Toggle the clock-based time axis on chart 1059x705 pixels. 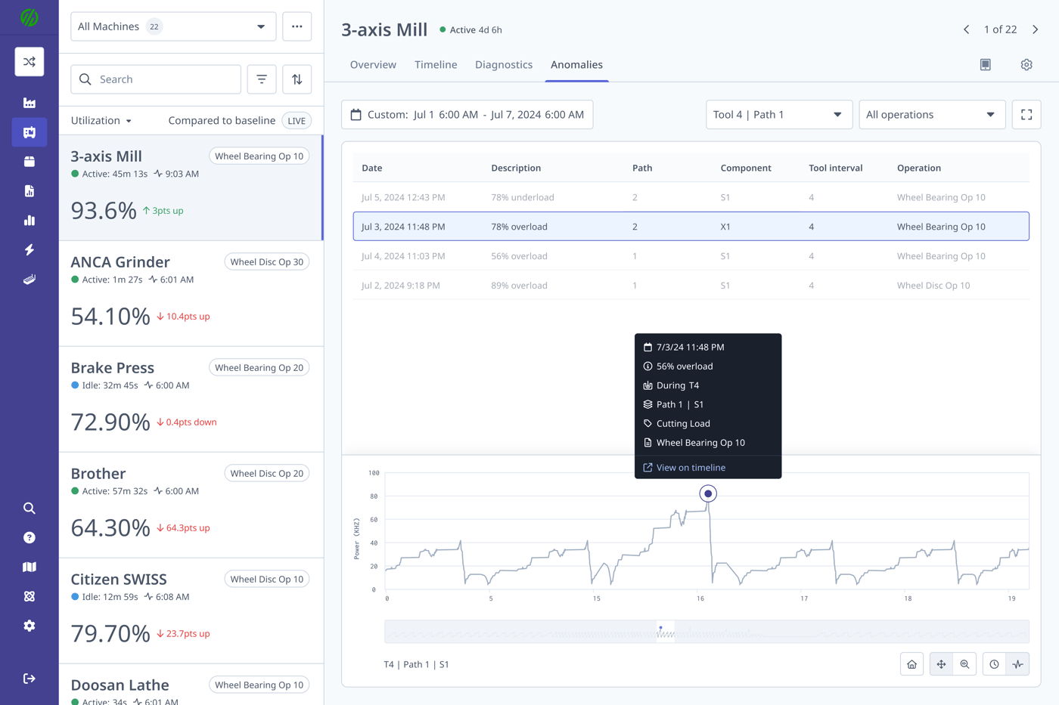tap(994, 663)
